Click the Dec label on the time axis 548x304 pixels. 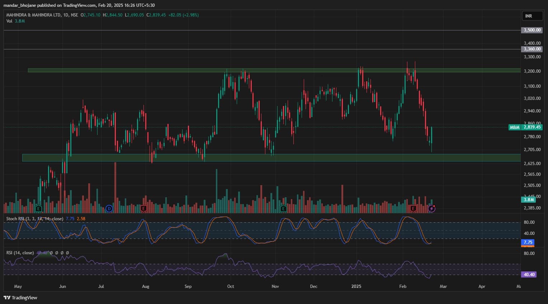[x=314, y=286]
